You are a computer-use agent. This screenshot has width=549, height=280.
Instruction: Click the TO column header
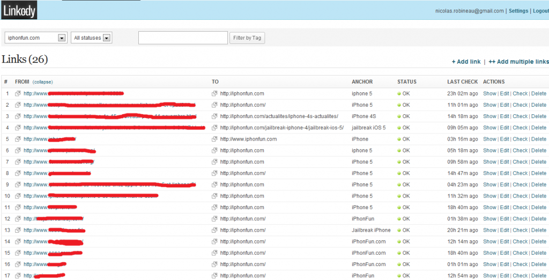point(215,82)
